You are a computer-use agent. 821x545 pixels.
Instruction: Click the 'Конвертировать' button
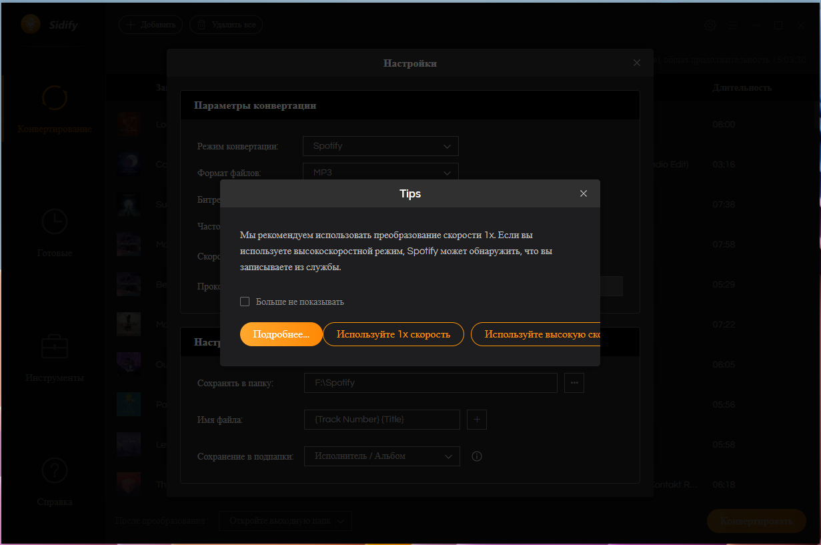[756, 521]
